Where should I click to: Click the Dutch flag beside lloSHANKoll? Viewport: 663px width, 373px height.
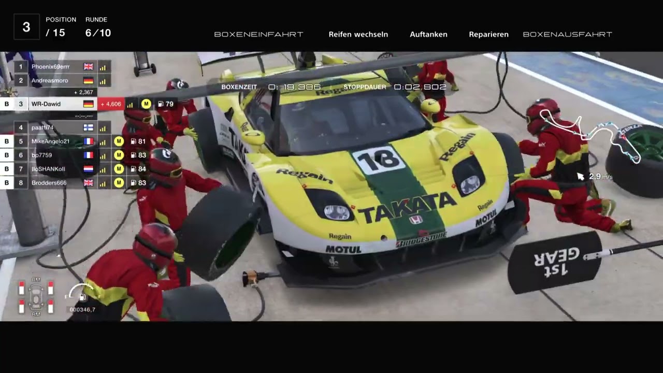(89, 169)
